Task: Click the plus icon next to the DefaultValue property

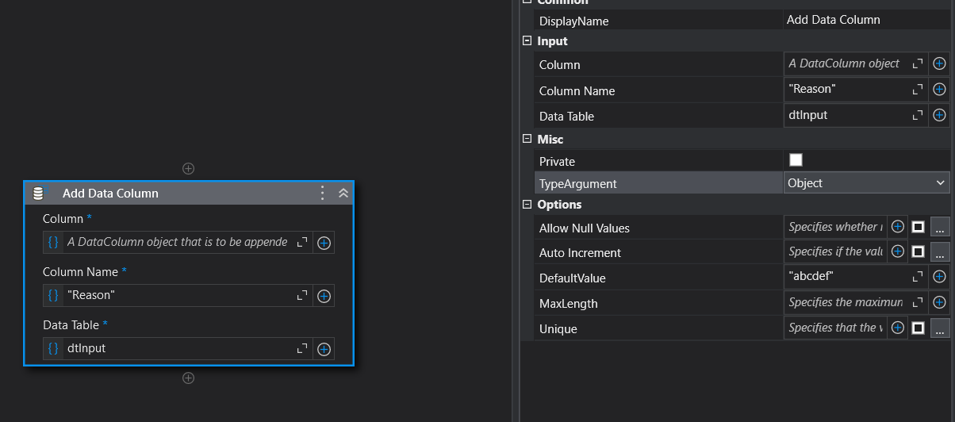Action: [x=939, y=277]
